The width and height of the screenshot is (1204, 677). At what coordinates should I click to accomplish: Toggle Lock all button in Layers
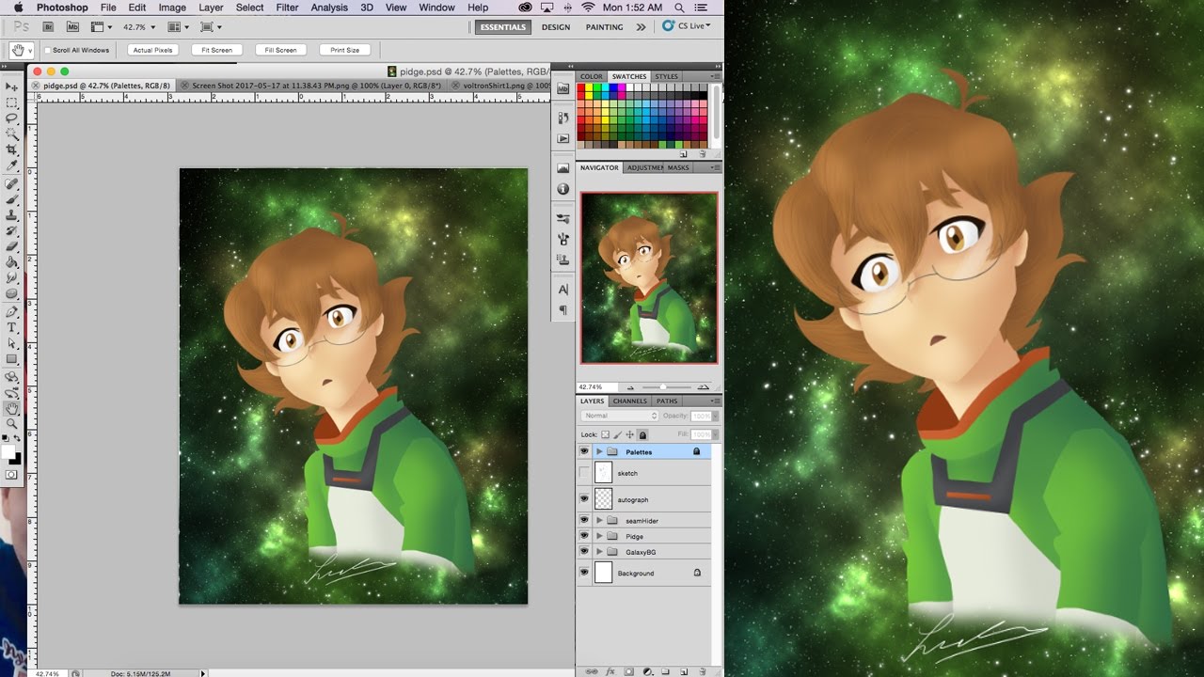click(642, 434)
